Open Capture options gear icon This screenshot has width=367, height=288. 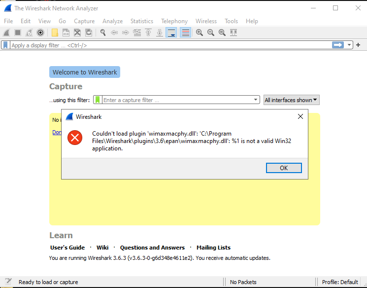(x=40, y=33)
